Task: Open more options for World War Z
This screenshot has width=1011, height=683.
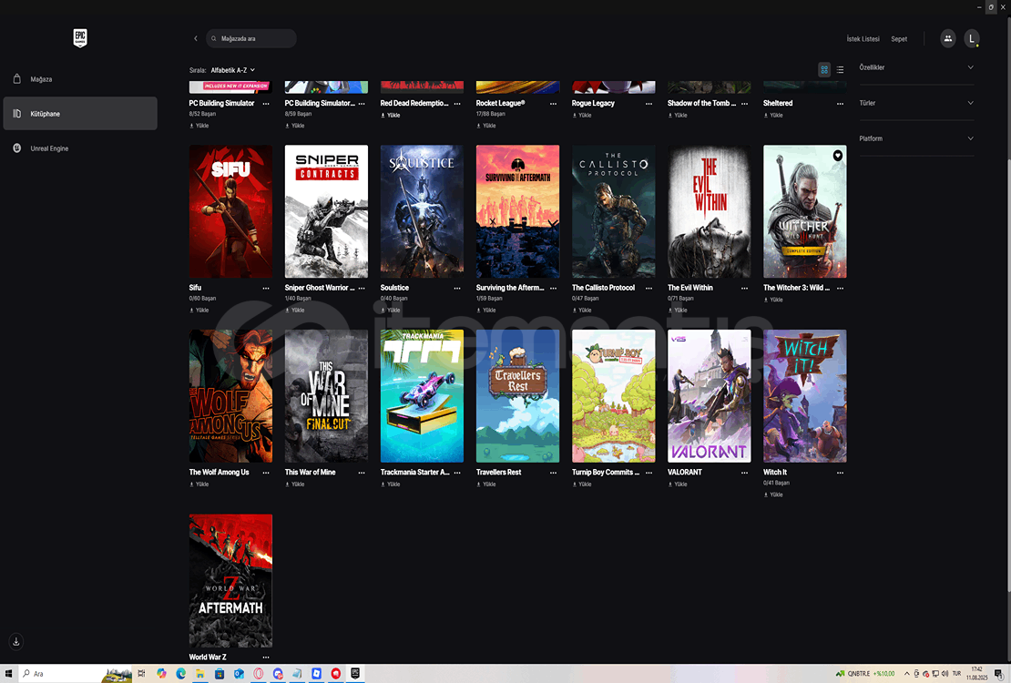Action: click(266, 658)
